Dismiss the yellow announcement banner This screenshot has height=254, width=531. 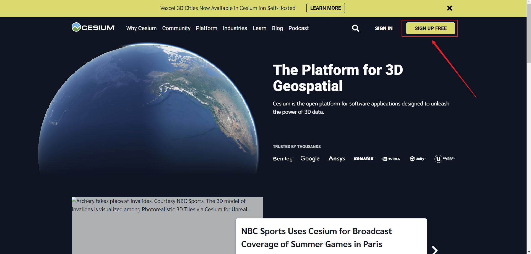(450, 8)
